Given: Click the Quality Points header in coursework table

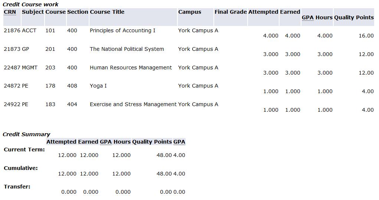Looking at the screenshot, I should (x=354, y=18).
